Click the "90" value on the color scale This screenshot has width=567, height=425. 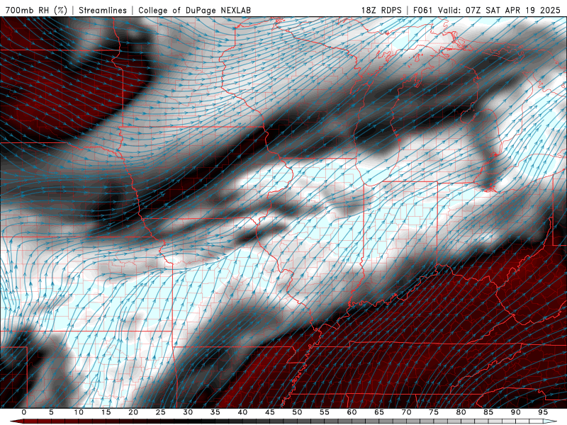[516, 412]
